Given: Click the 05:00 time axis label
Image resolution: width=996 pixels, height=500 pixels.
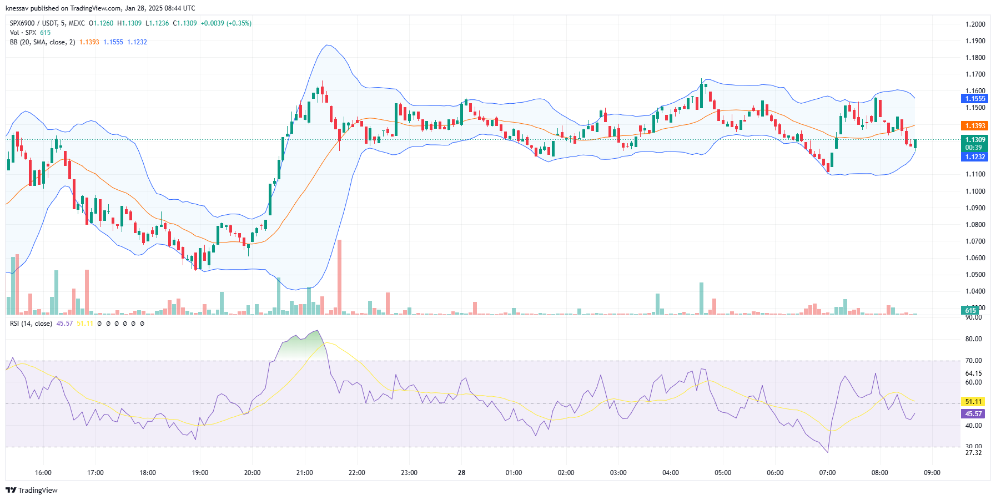Looking at the screenshot, I should coord(723,473).
